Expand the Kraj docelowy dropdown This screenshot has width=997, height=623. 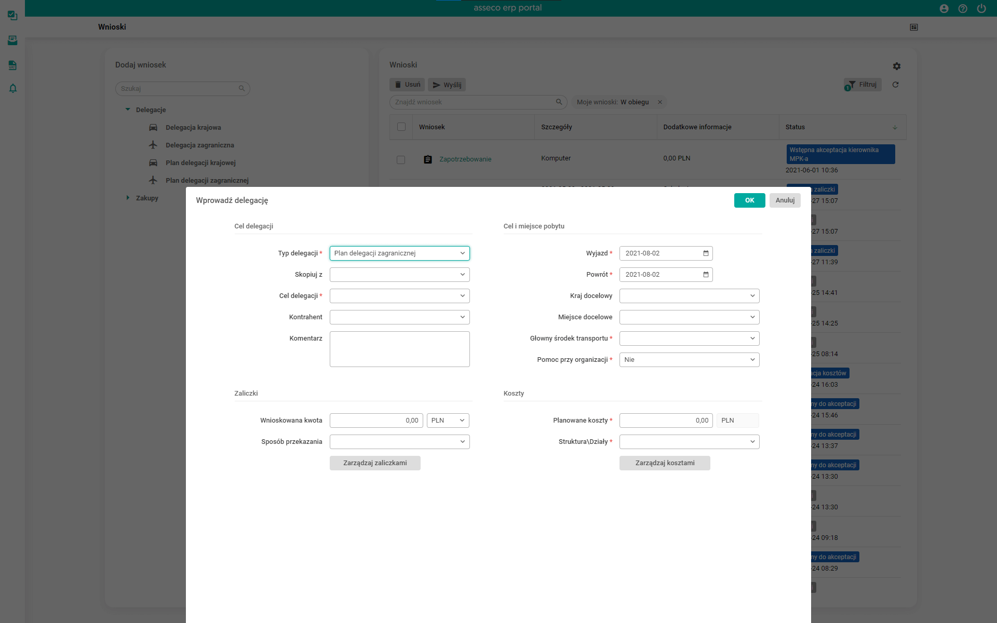click(x=689, y=296)
